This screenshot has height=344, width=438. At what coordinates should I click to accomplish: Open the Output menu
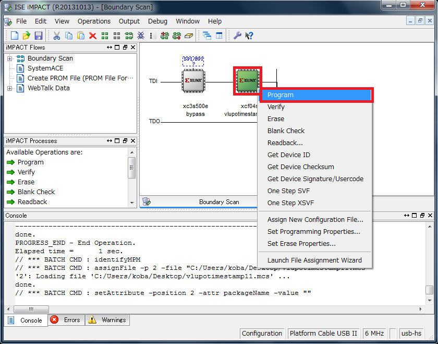tap(129, 21)
